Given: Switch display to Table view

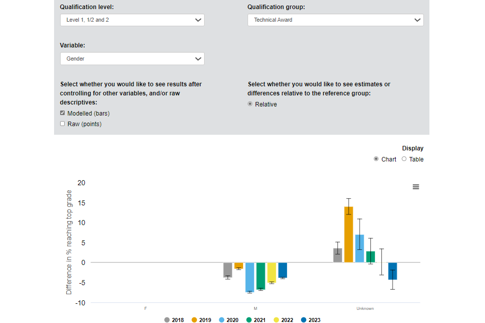Looking at the screenshot, I should tap(404, 159).
